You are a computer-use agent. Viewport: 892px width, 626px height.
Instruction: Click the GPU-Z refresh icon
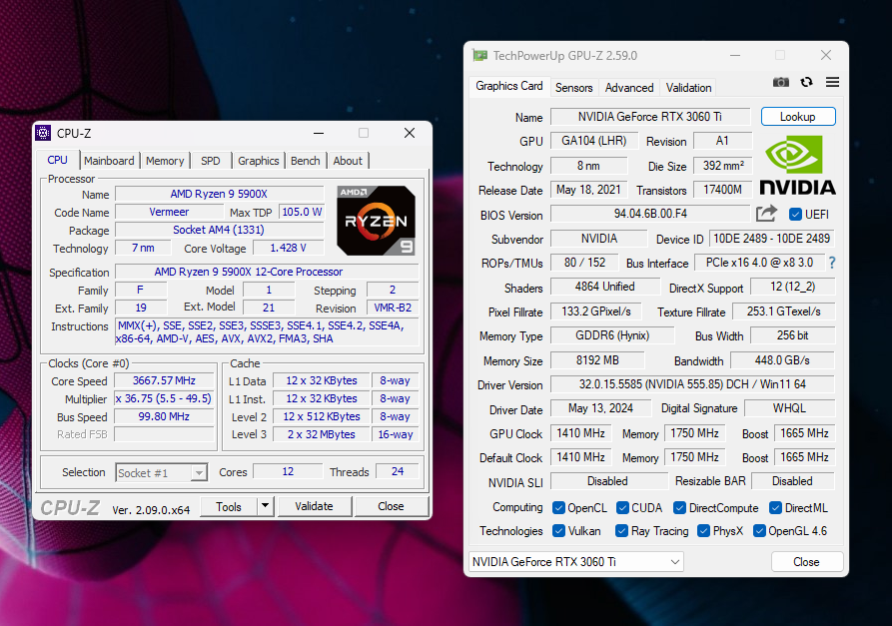coord(807,83)
